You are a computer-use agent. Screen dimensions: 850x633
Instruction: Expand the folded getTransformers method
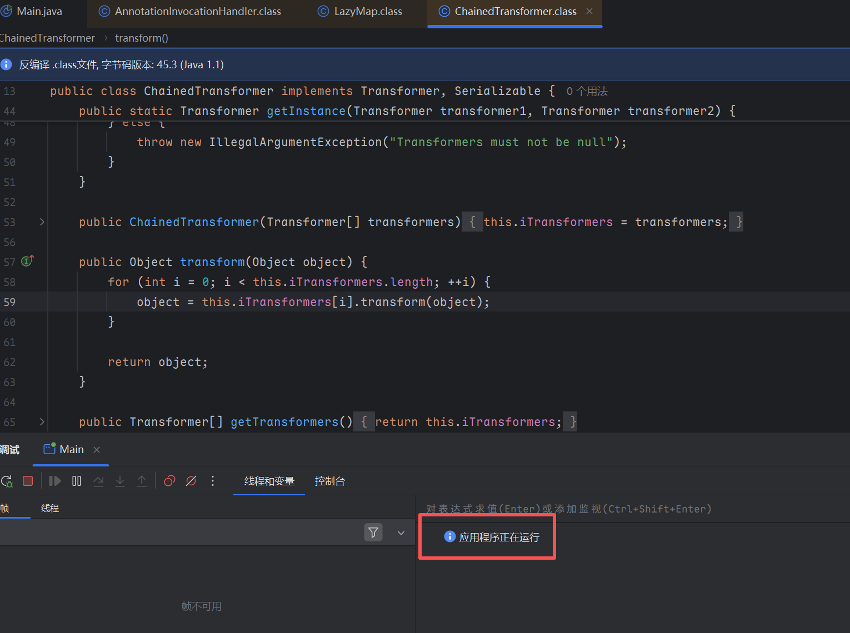[x=42, y=422]
